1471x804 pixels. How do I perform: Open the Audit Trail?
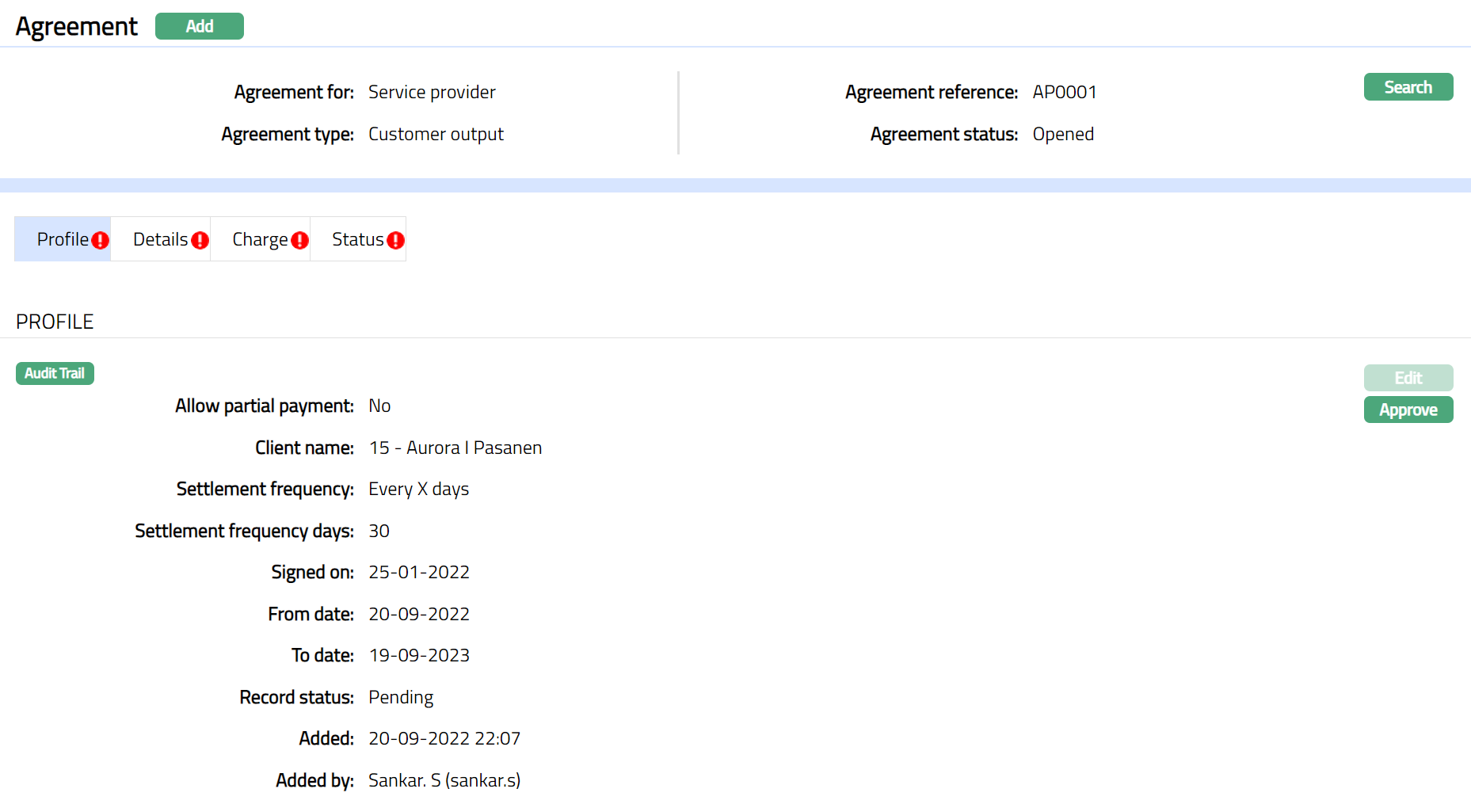55,373
